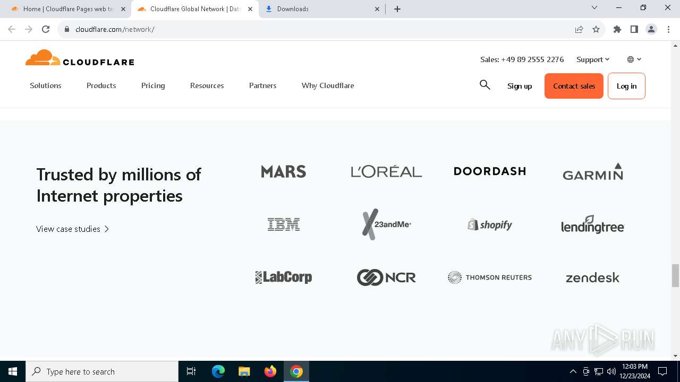Click the Log in button

[x=626, y=86]
